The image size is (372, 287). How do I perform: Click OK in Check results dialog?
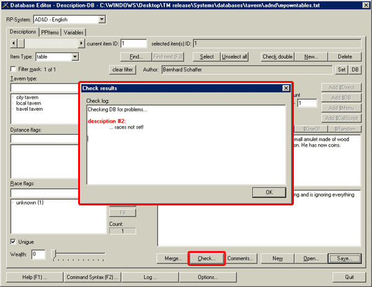coord(268,192)
